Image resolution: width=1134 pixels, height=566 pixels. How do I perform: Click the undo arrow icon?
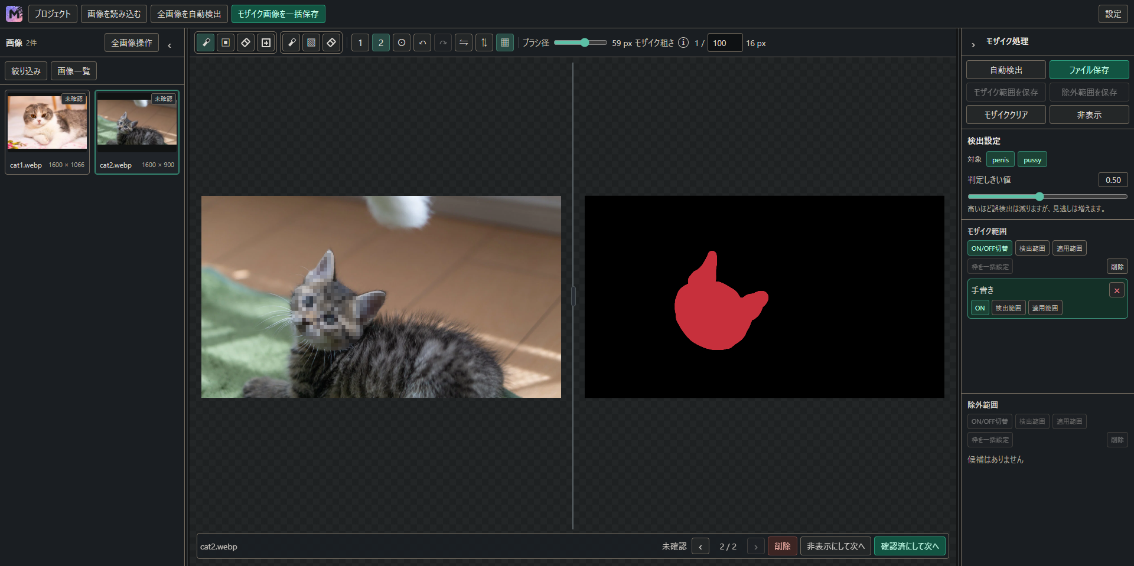pos(422,42)
